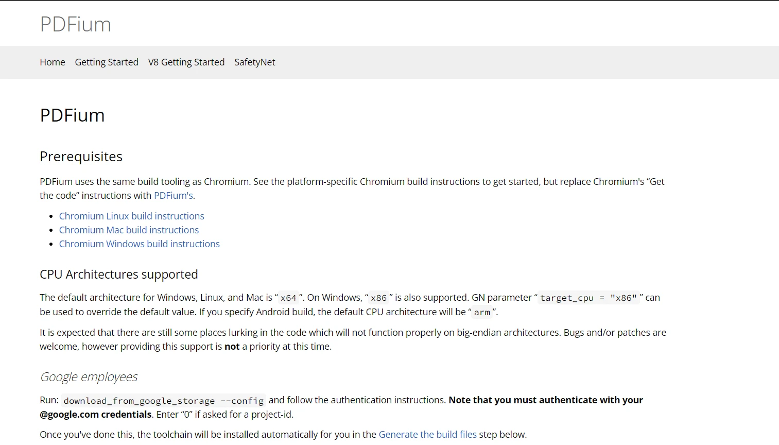This screenshot has width=779, height=445.
Task: Click the download_from_google_storage --config command
Action: [x=164, y=401]
